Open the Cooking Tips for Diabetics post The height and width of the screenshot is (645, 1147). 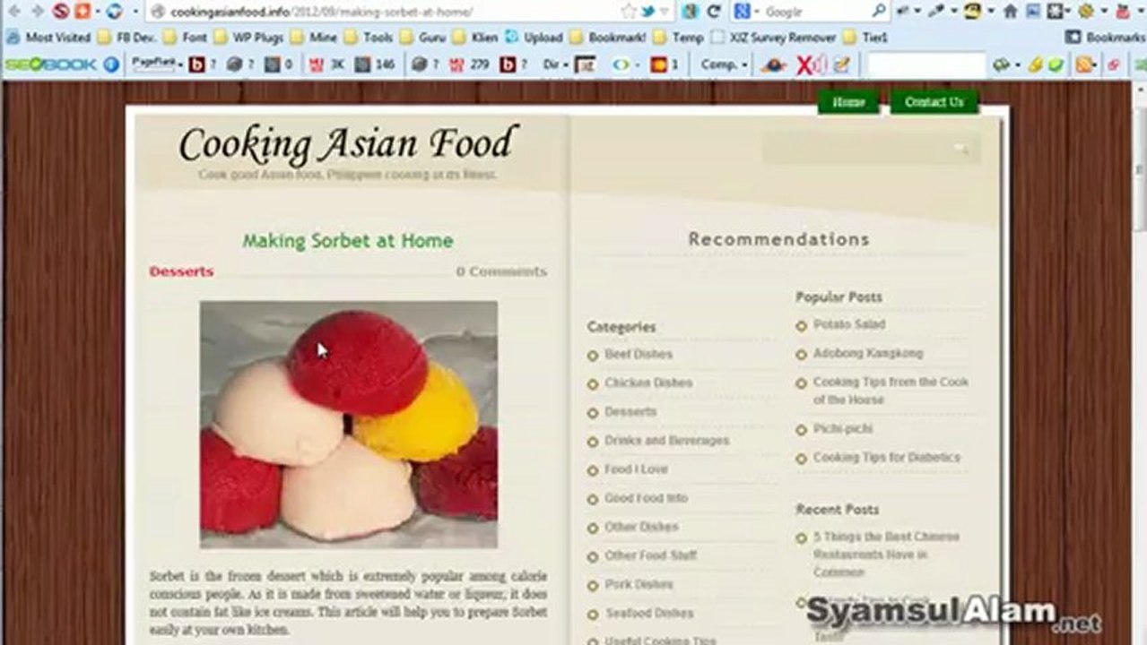(887, 457)
